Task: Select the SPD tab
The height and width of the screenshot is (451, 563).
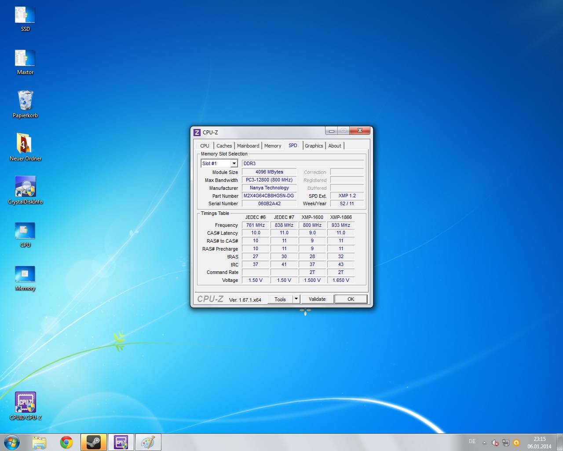Action: (293, 145)
